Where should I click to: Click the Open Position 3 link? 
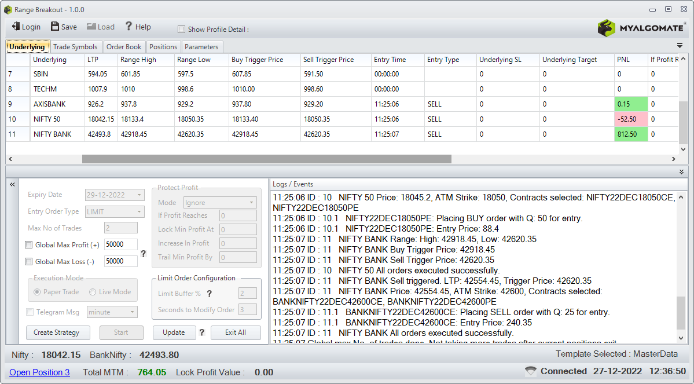39,372
